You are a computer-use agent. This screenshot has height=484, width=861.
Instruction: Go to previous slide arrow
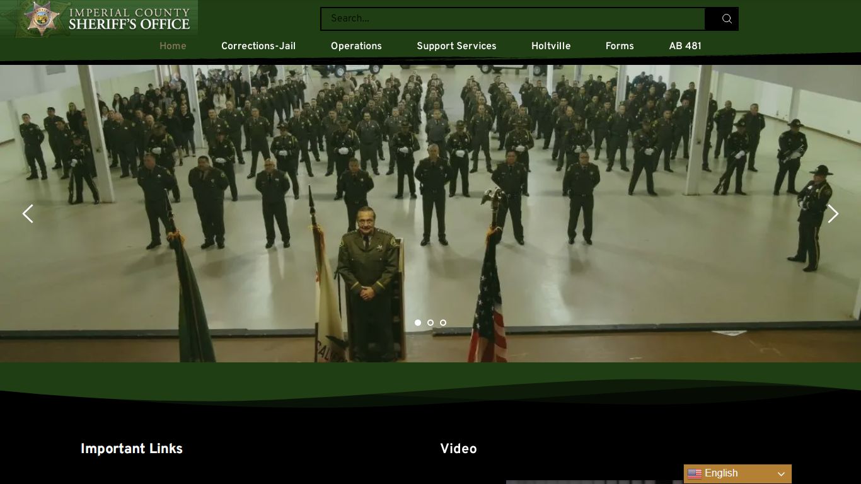click(28, 214)
